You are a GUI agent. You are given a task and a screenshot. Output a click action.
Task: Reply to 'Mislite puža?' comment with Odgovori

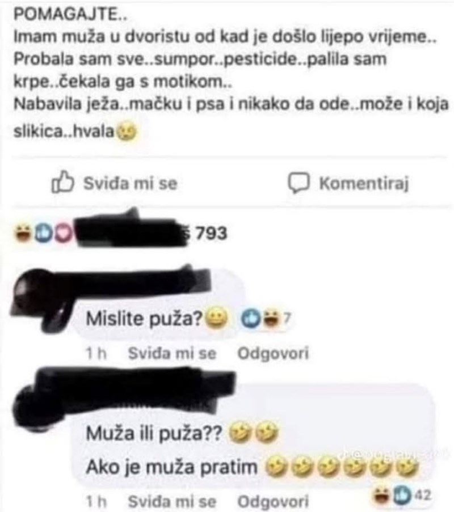(x=273, y=353)
